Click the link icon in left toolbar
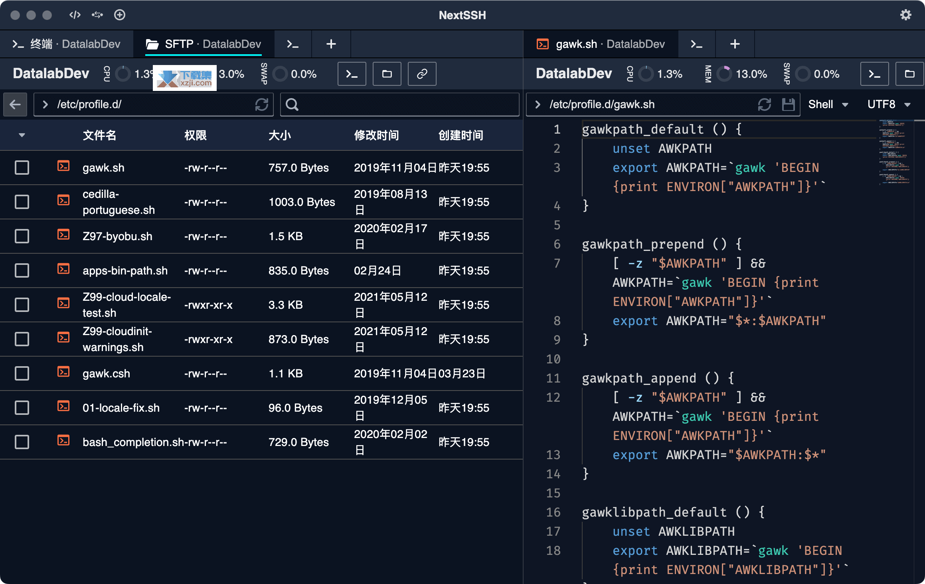This screenshot has height=584, width=925. point(422,74)
